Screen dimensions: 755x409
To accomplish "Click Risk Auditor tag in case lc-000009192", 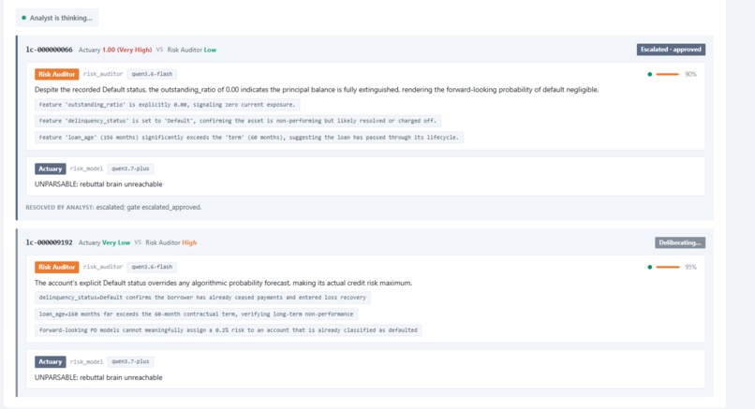I will point(57,267).
